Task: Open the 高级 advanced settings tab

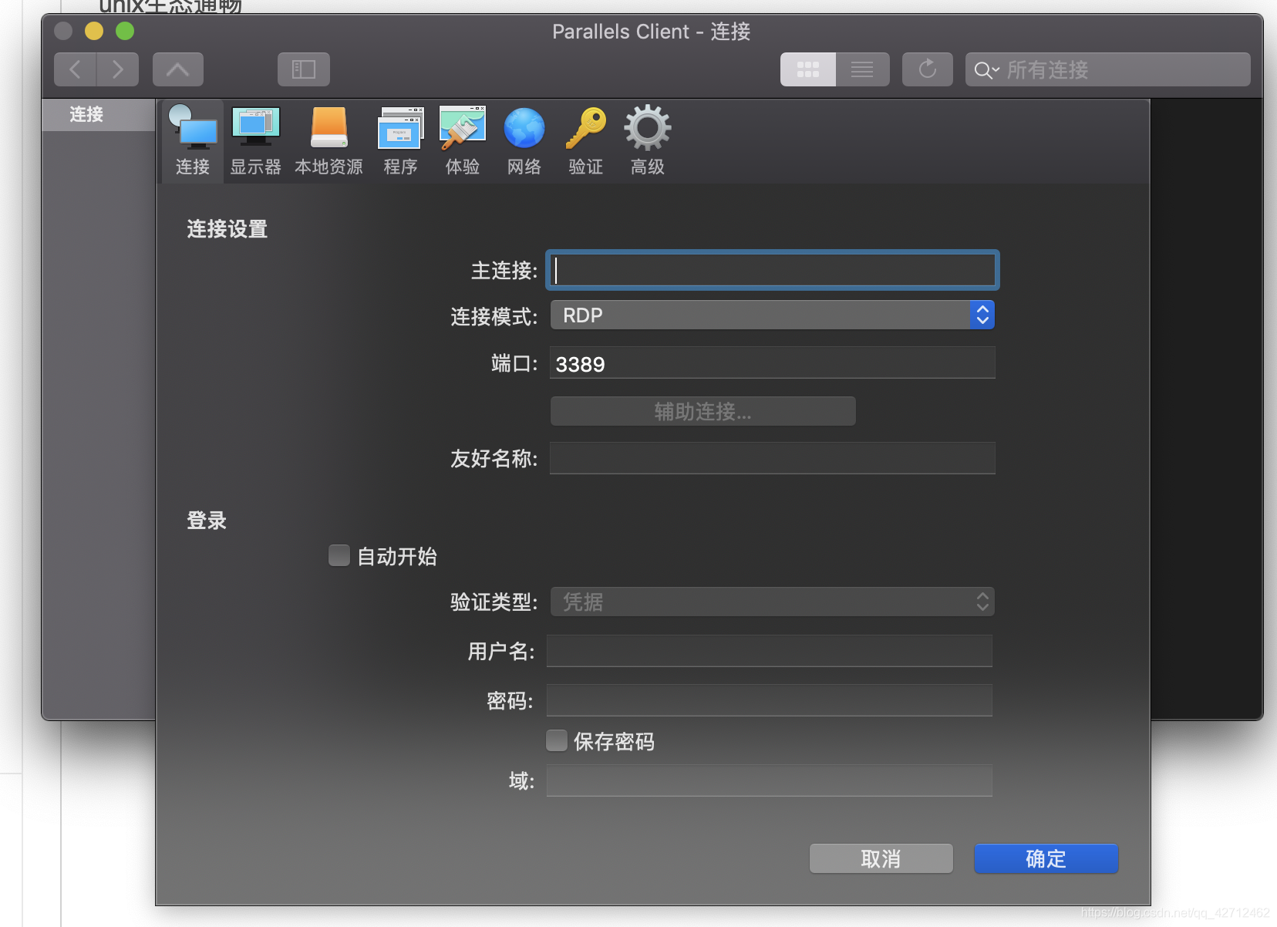Action: click(647, 140)
